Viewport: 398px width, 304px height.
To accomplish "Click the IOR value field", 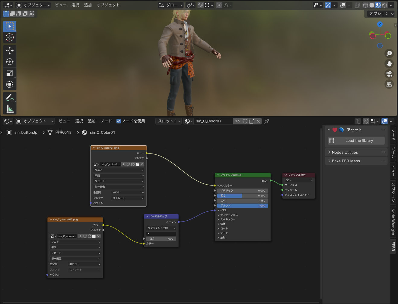I will click(x=243, y=201).
